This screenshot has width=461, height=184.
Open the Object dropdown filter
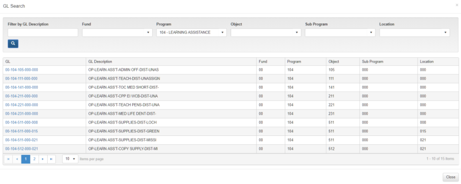(x=266, y=33)
